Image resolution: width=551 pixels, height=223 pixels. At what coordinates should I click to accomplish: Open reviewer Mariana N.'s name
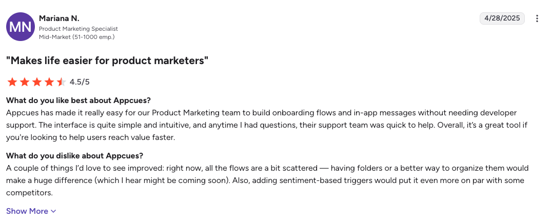tap(59, 18)
